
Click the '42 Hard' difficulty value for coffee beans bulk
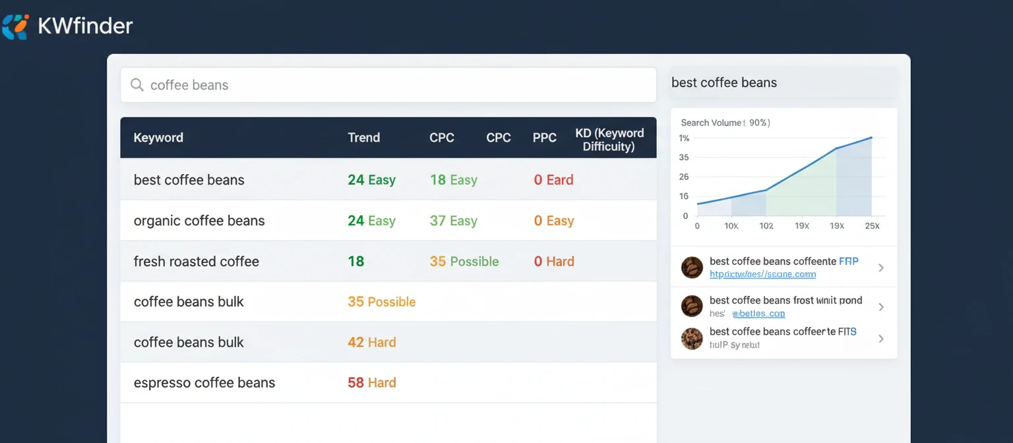click(371, 342)
